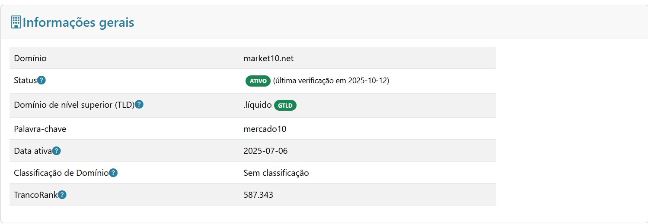648x224 pixels.
Task: Show help for Classificação de Domínio
Action: click(113, 173)
